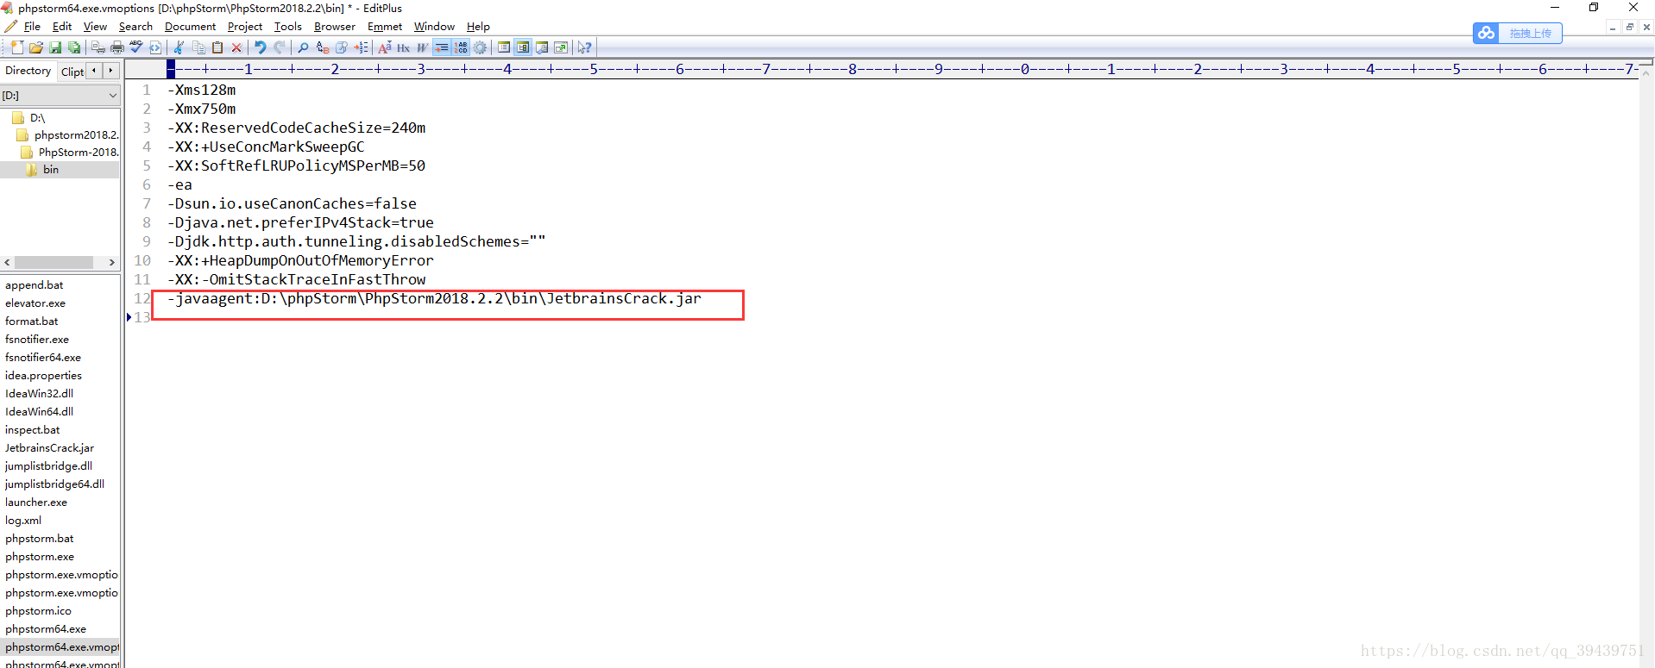
Task: Click the Open file toolbar icon
Action: coord(36,47)
